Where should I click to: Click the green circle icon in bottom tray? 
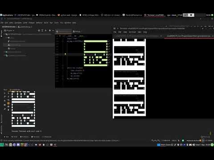click(x=212, y=145)
